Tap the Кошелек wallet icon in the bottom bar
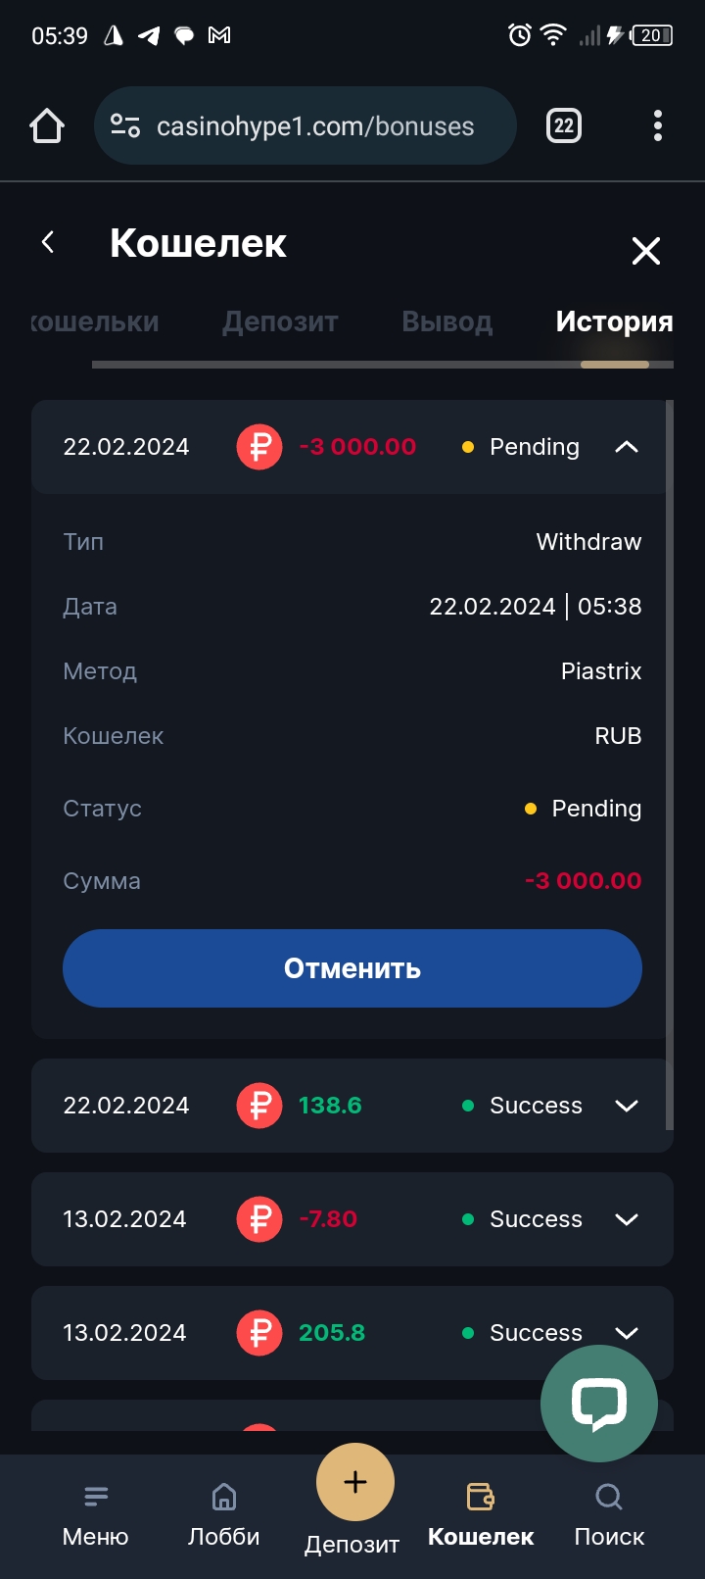Viewport: 705px width, 1579px height. coord(481,1497)
